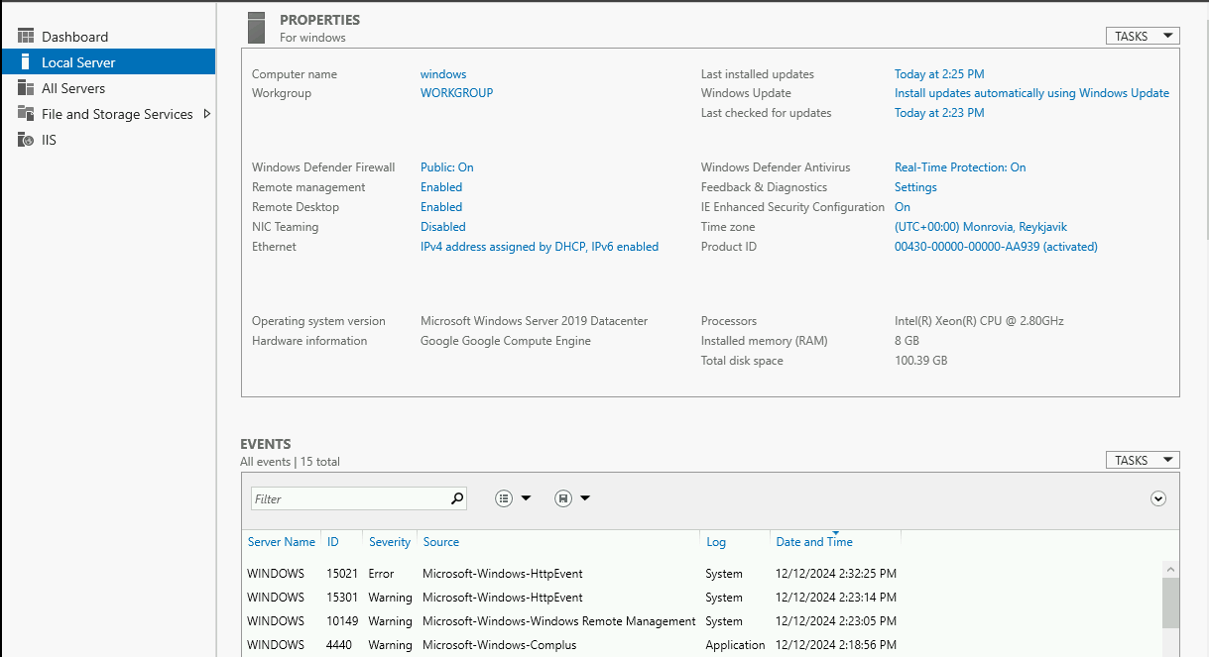Screen dimensions: 1209x657
Task: Click the events list scrollbar thumb
Action: (1170, 602)
